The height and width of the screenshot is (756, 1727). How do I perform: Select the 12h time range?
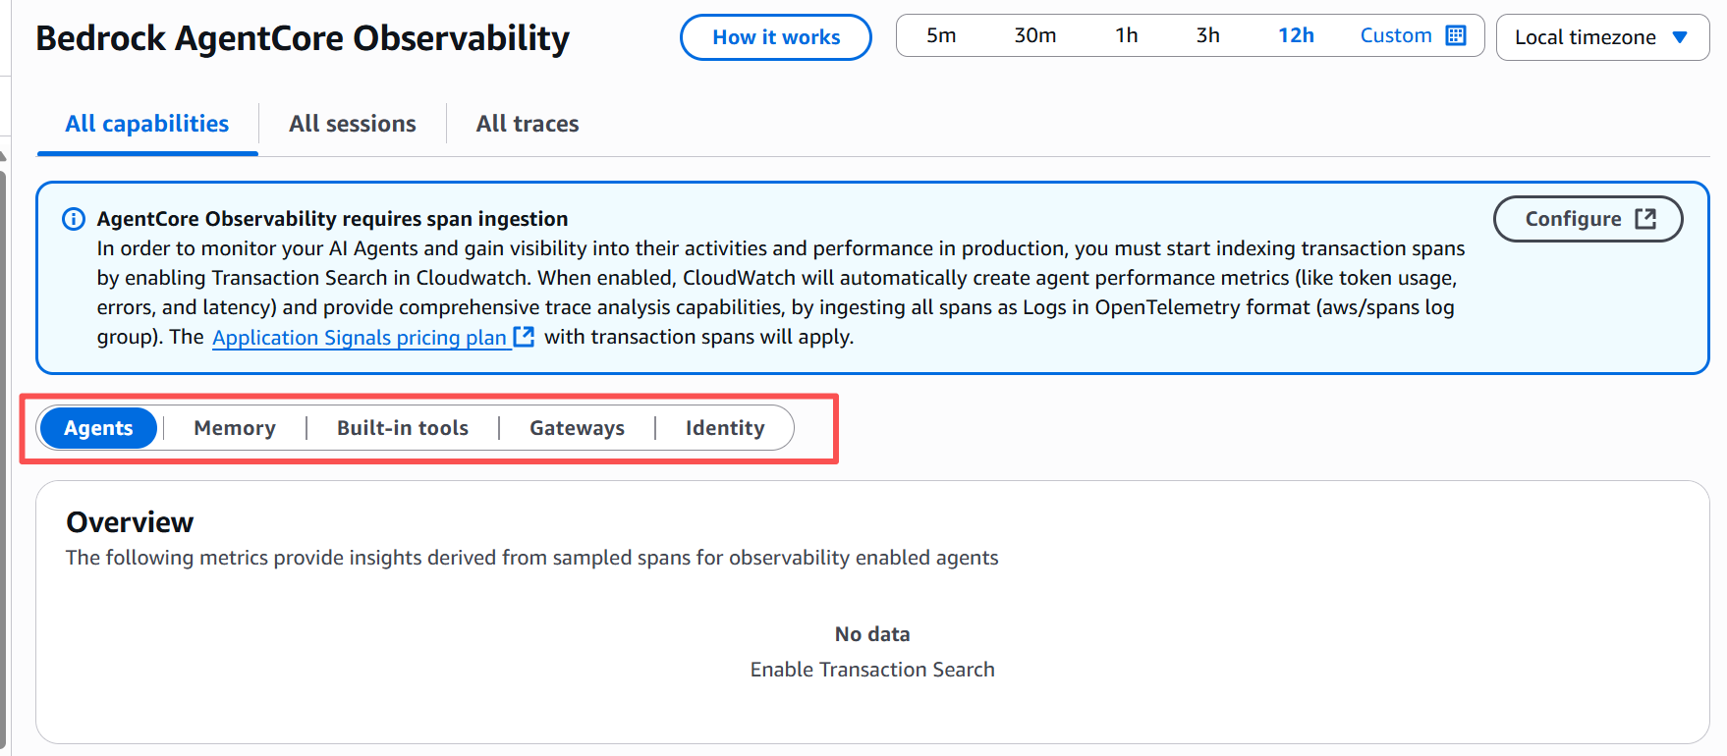click(x=1296, y=35)
